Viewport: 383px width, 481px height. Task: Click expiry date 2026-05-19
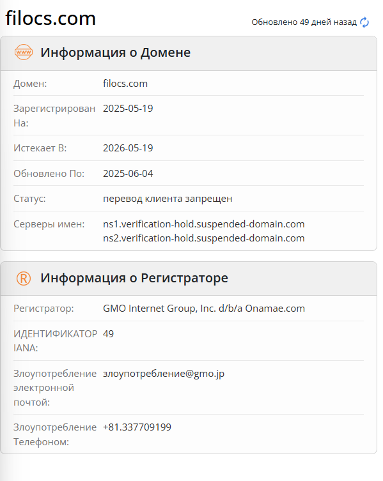pyautogui.click(x=128, y=148)
